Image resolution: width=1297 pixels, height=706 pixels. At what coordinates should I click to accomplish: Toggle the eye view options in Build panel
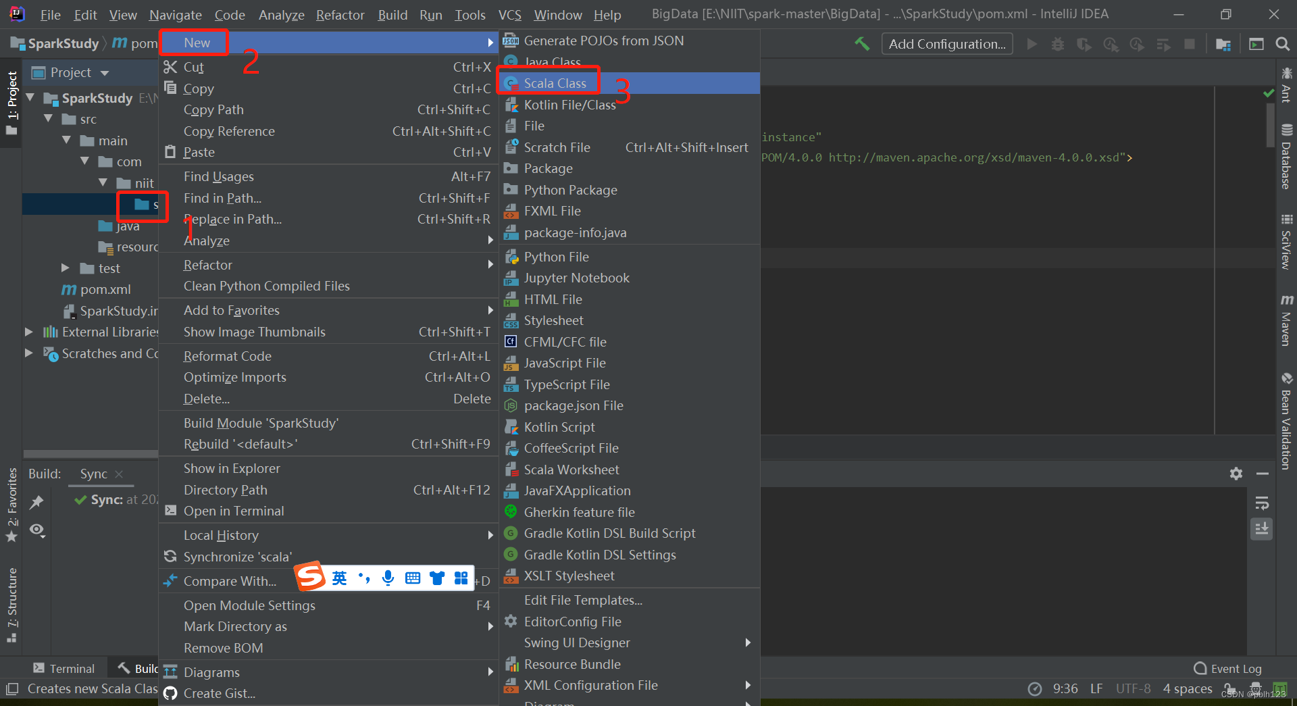[x=37, y=530]
